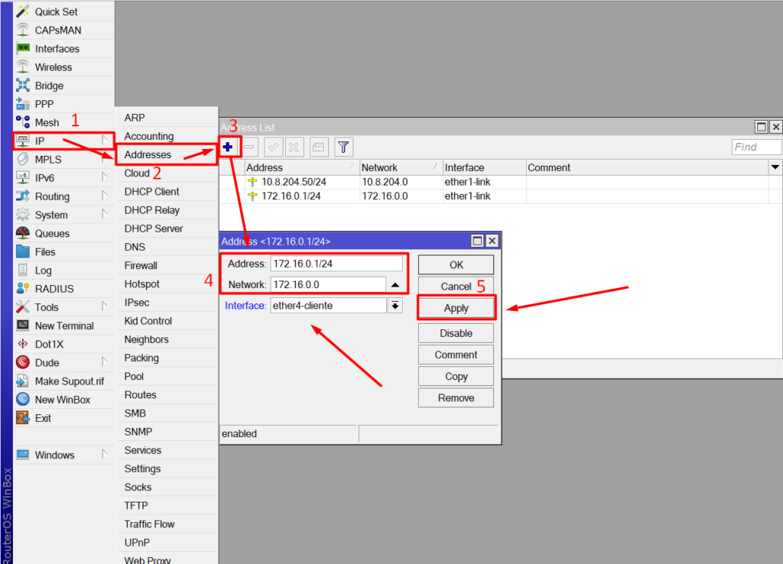Click Make Supout.rif icon
Screen dimensions: 783x564
22,381
